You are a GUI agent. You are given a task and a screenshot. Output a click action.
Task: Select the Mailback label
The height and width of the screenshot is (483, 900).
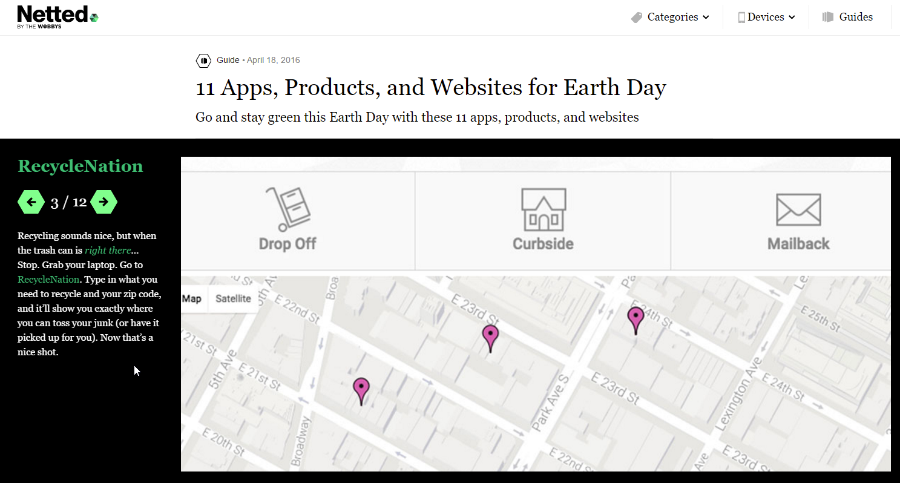pos(798,244)
